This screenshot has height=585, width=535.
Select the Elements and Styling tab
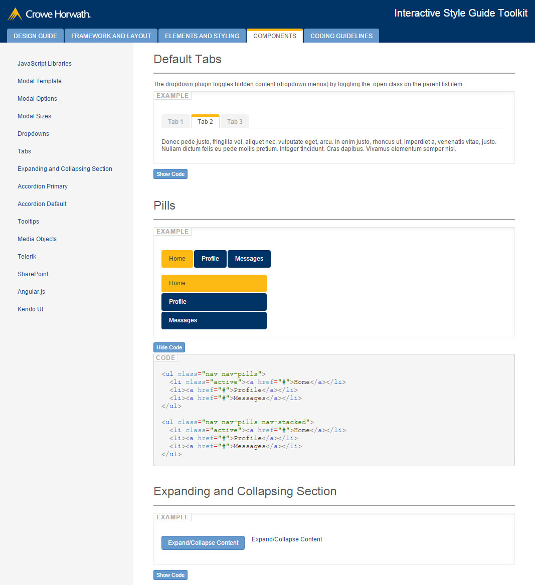[202, 36]
